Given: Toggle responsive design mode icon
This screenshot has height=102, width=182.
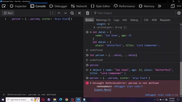Looking at the screenshot, I should click(173, 6).
